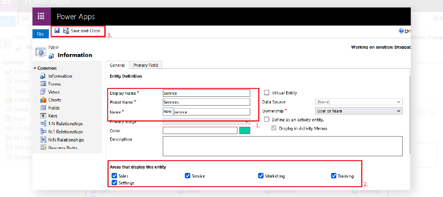Check Define as an activity entity

pyautogui.click(x=266, y=119)
